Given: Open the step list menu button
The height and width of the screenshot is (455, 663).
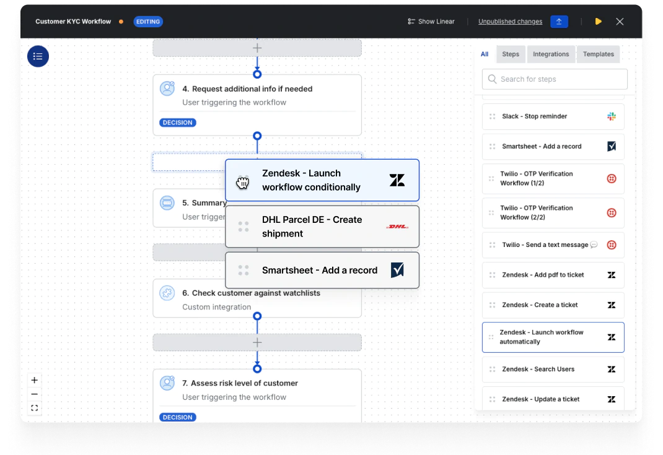Looking at the screenshot, I should (38, 56).
